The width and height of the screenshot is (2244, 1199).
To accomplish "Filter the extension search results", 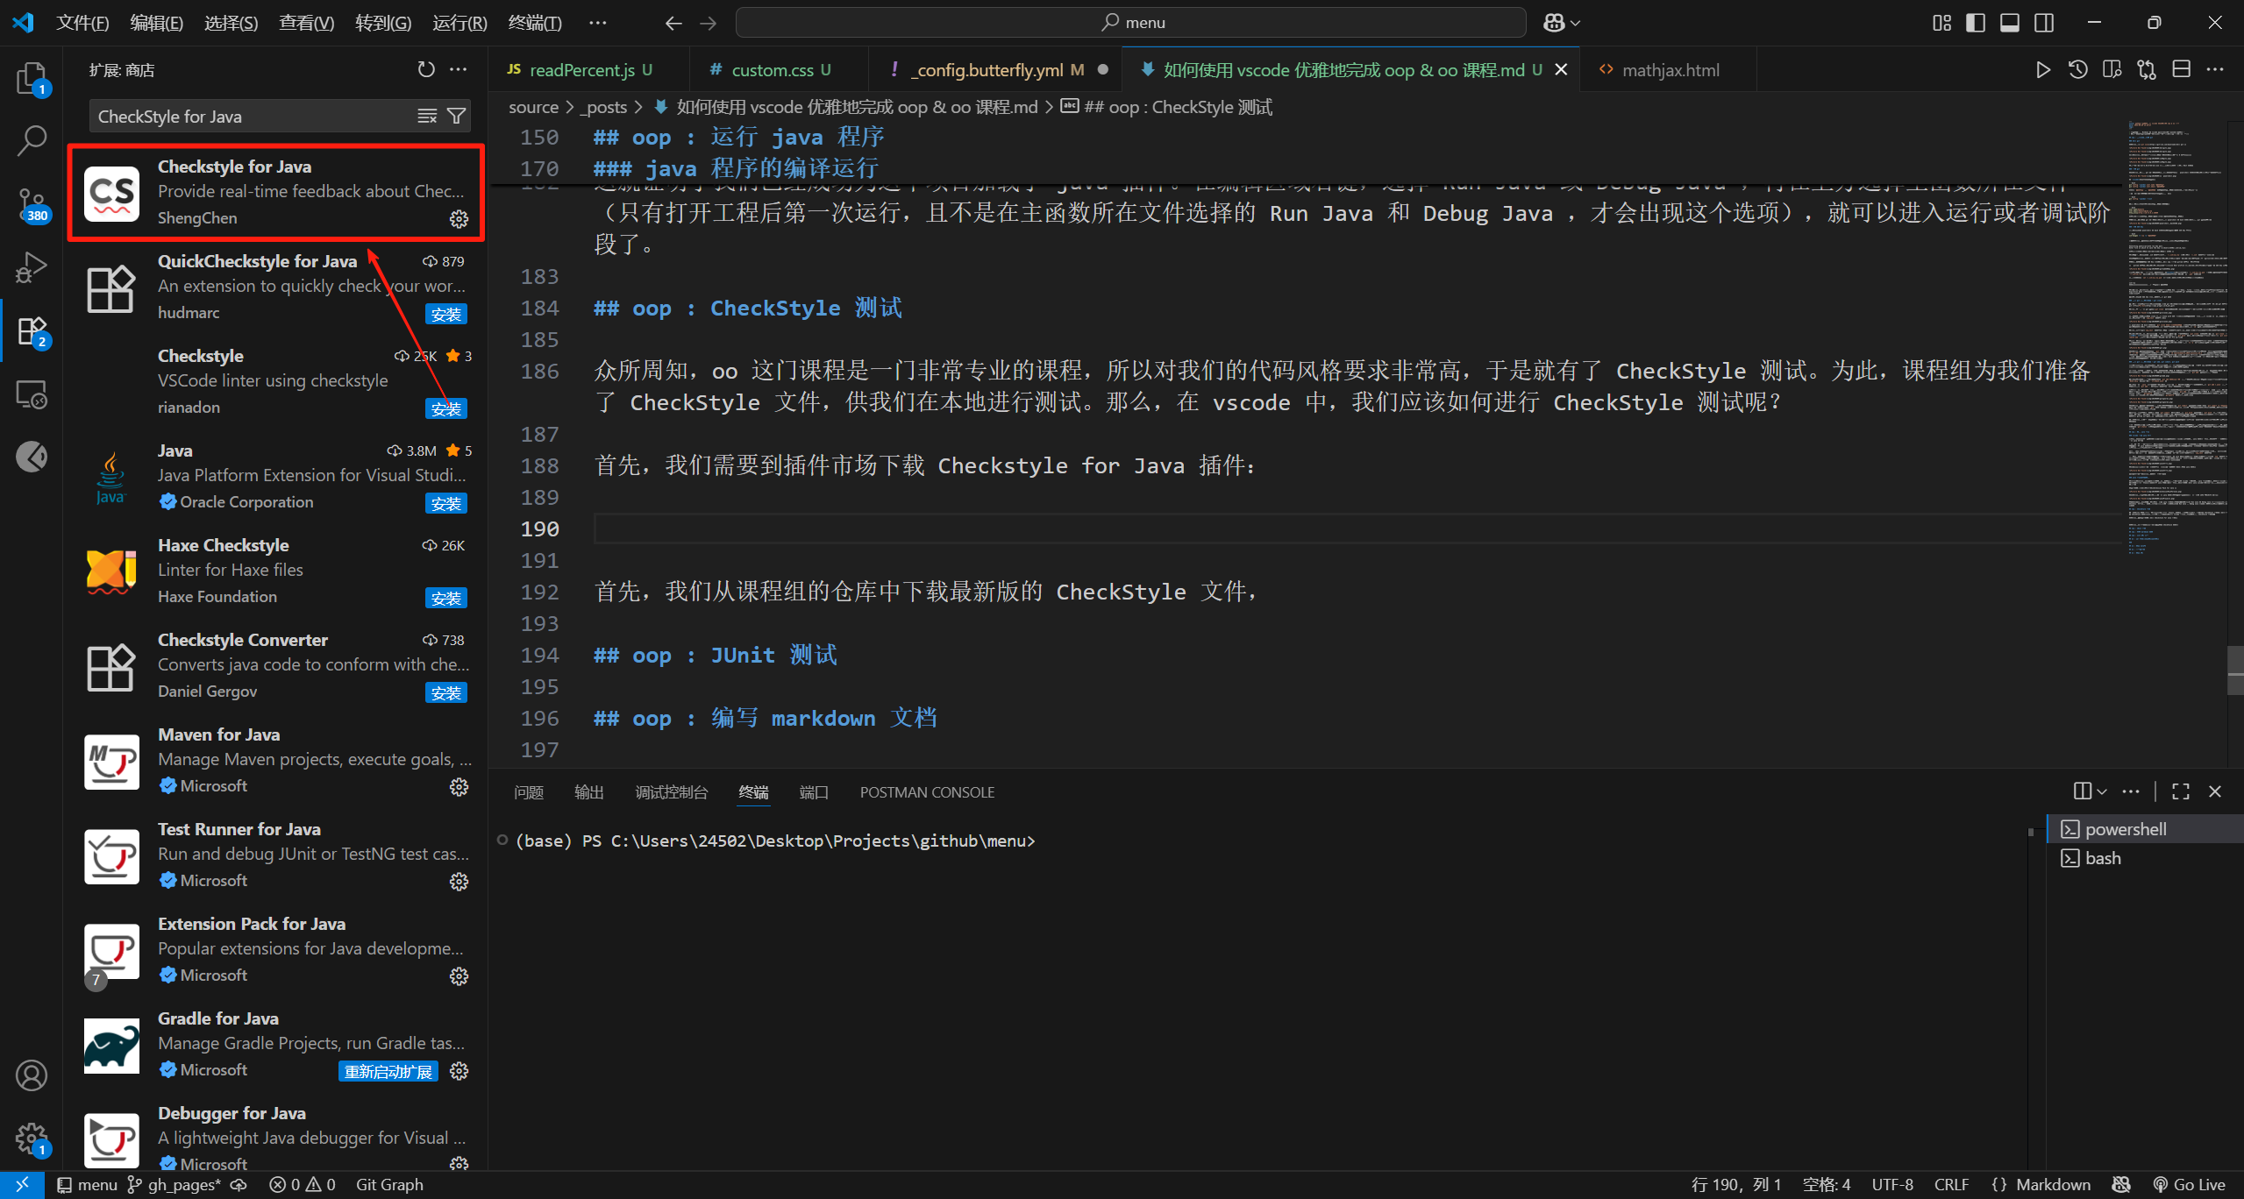I will 457,115.
